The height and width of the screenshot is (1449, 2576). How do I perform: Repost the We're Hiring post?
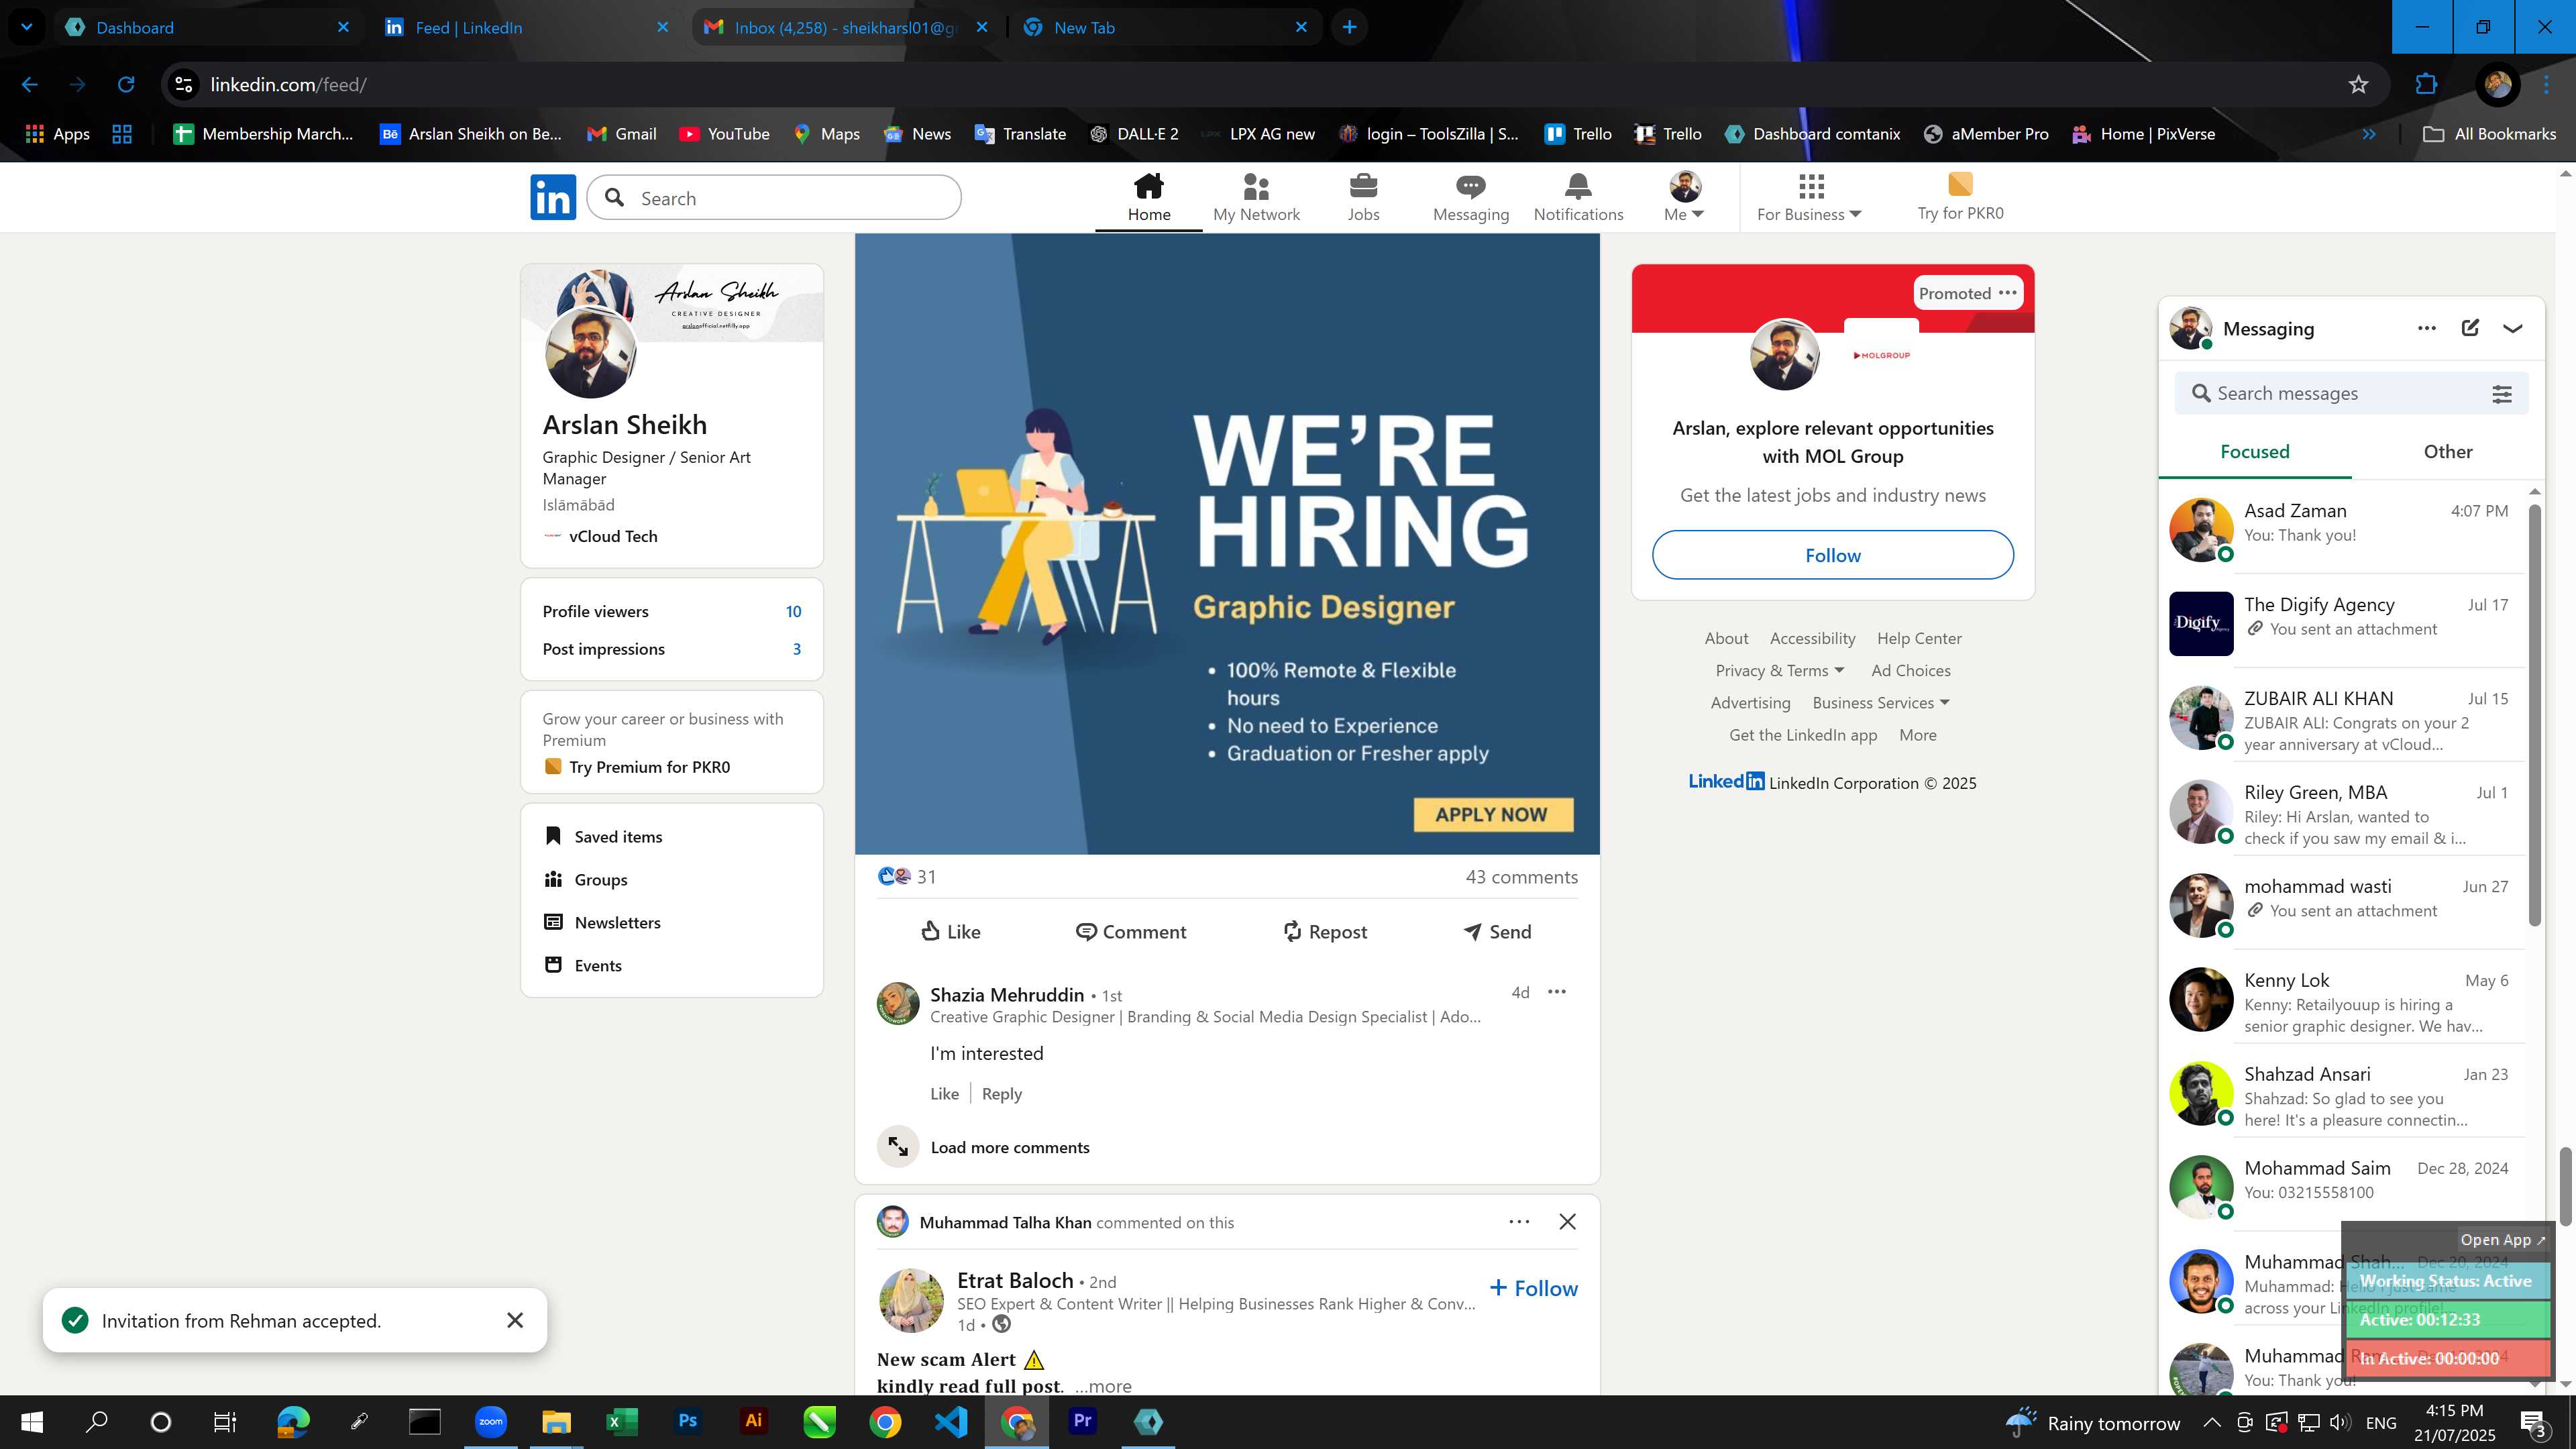(x=1325, y=931)
